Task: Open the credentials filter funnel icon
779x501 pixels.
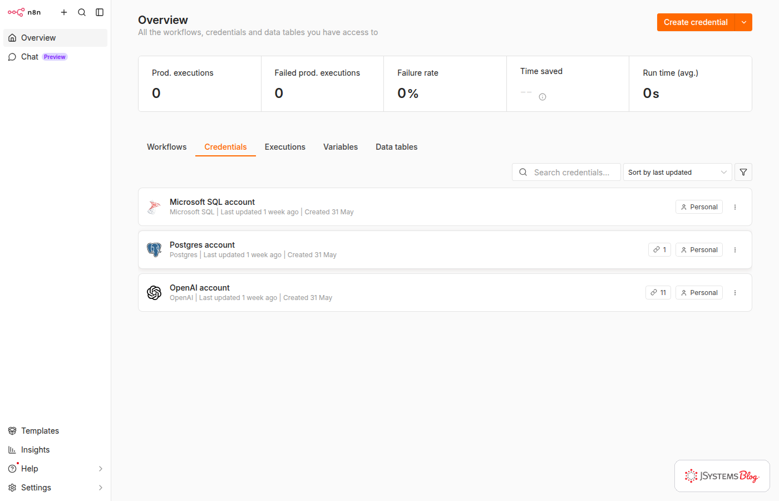Action: coord(743,172)
